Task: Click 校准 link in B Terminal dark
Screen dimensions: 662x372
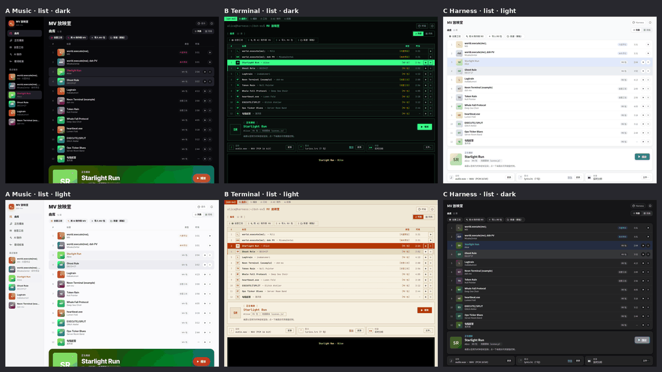Action: click(x=351, y=147)
